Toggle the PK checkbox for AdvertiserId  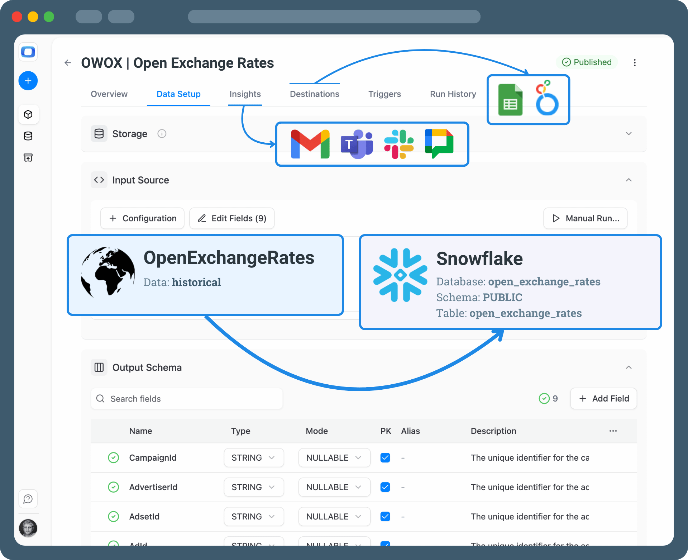coord(385,487)
